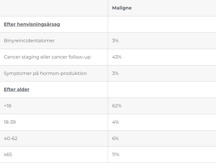
Task: Select the Binyreincidentalomer row label
Action: pos(29,41)
